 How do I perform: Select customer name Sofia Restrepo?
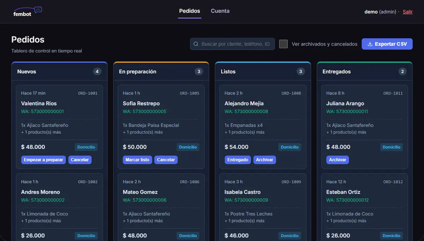coord(141,103)
